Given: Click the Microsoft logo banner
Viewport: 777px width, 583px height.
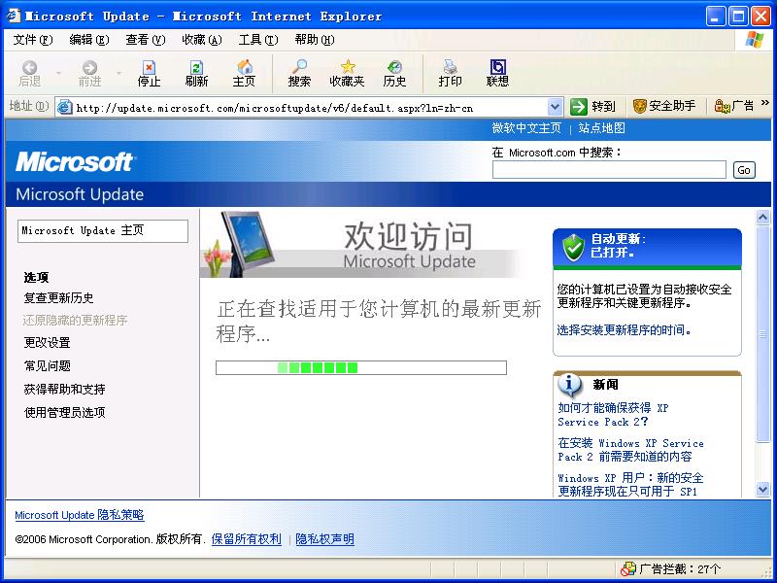Looking at the screenshot, I should pyautogui.click(x=75, y=162).
